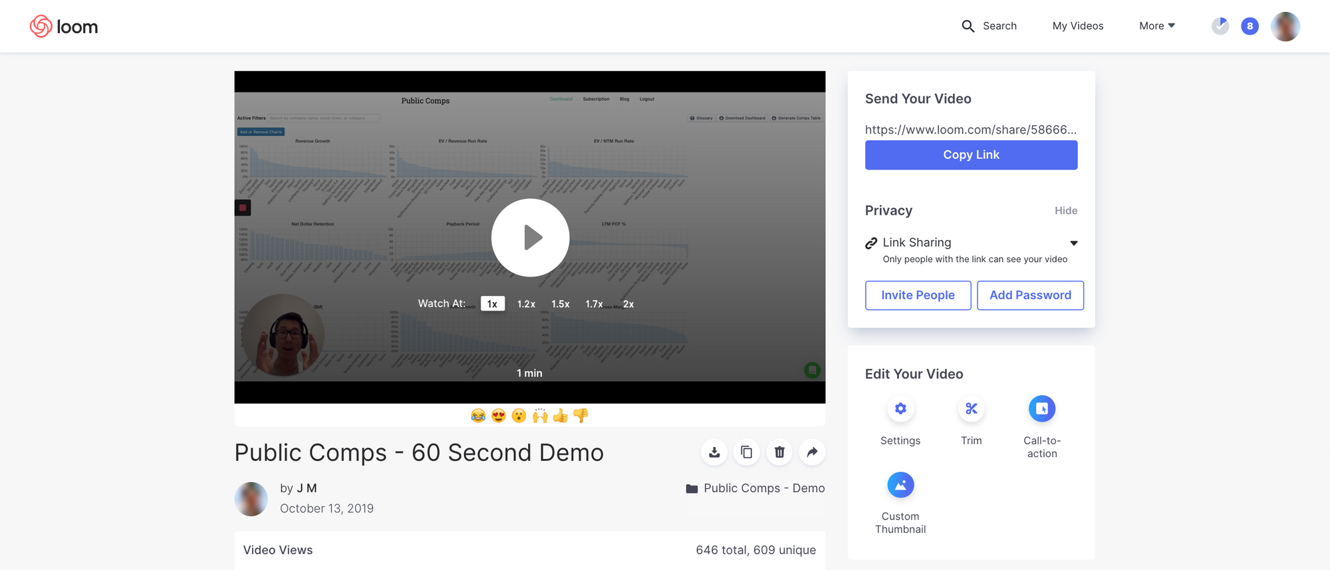The width and height of the screenshot is (1330, 570).
Task: Click the Video Views row
Action: tap(530, 550)
